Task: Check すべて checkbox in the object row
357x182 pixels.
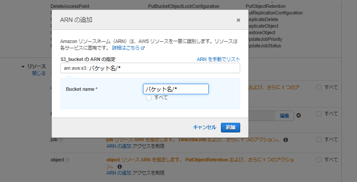Action: click(319, 160)
